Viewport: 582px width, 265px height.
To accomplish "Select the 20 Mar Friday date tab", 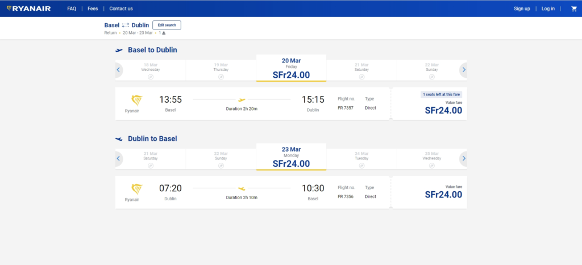I will point(291,69).
